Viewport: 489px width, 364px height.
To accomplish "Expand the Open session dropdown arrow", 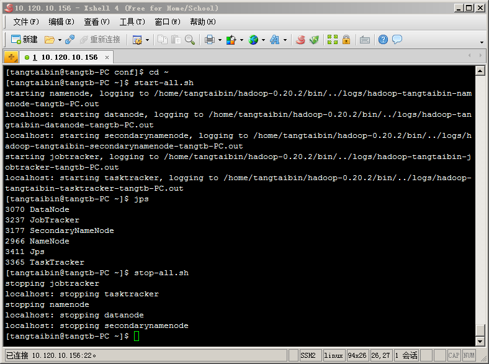I will click(60, 40).
